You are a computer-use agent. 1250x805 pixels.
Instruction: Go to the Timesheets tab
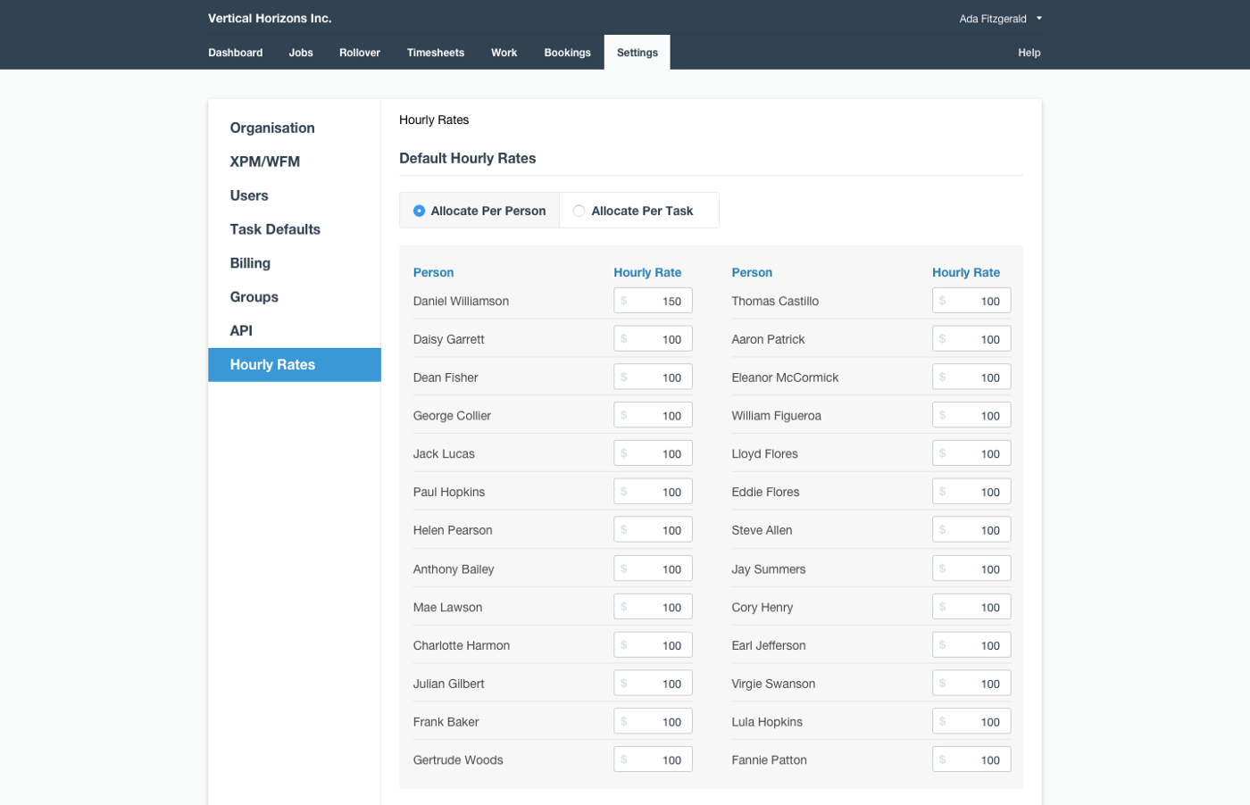(435, 53)
